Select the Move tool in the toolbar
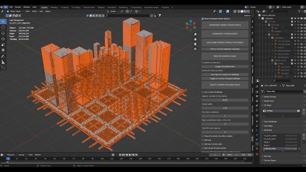Screen dimensions: 306x172 [x=3, y=33]
